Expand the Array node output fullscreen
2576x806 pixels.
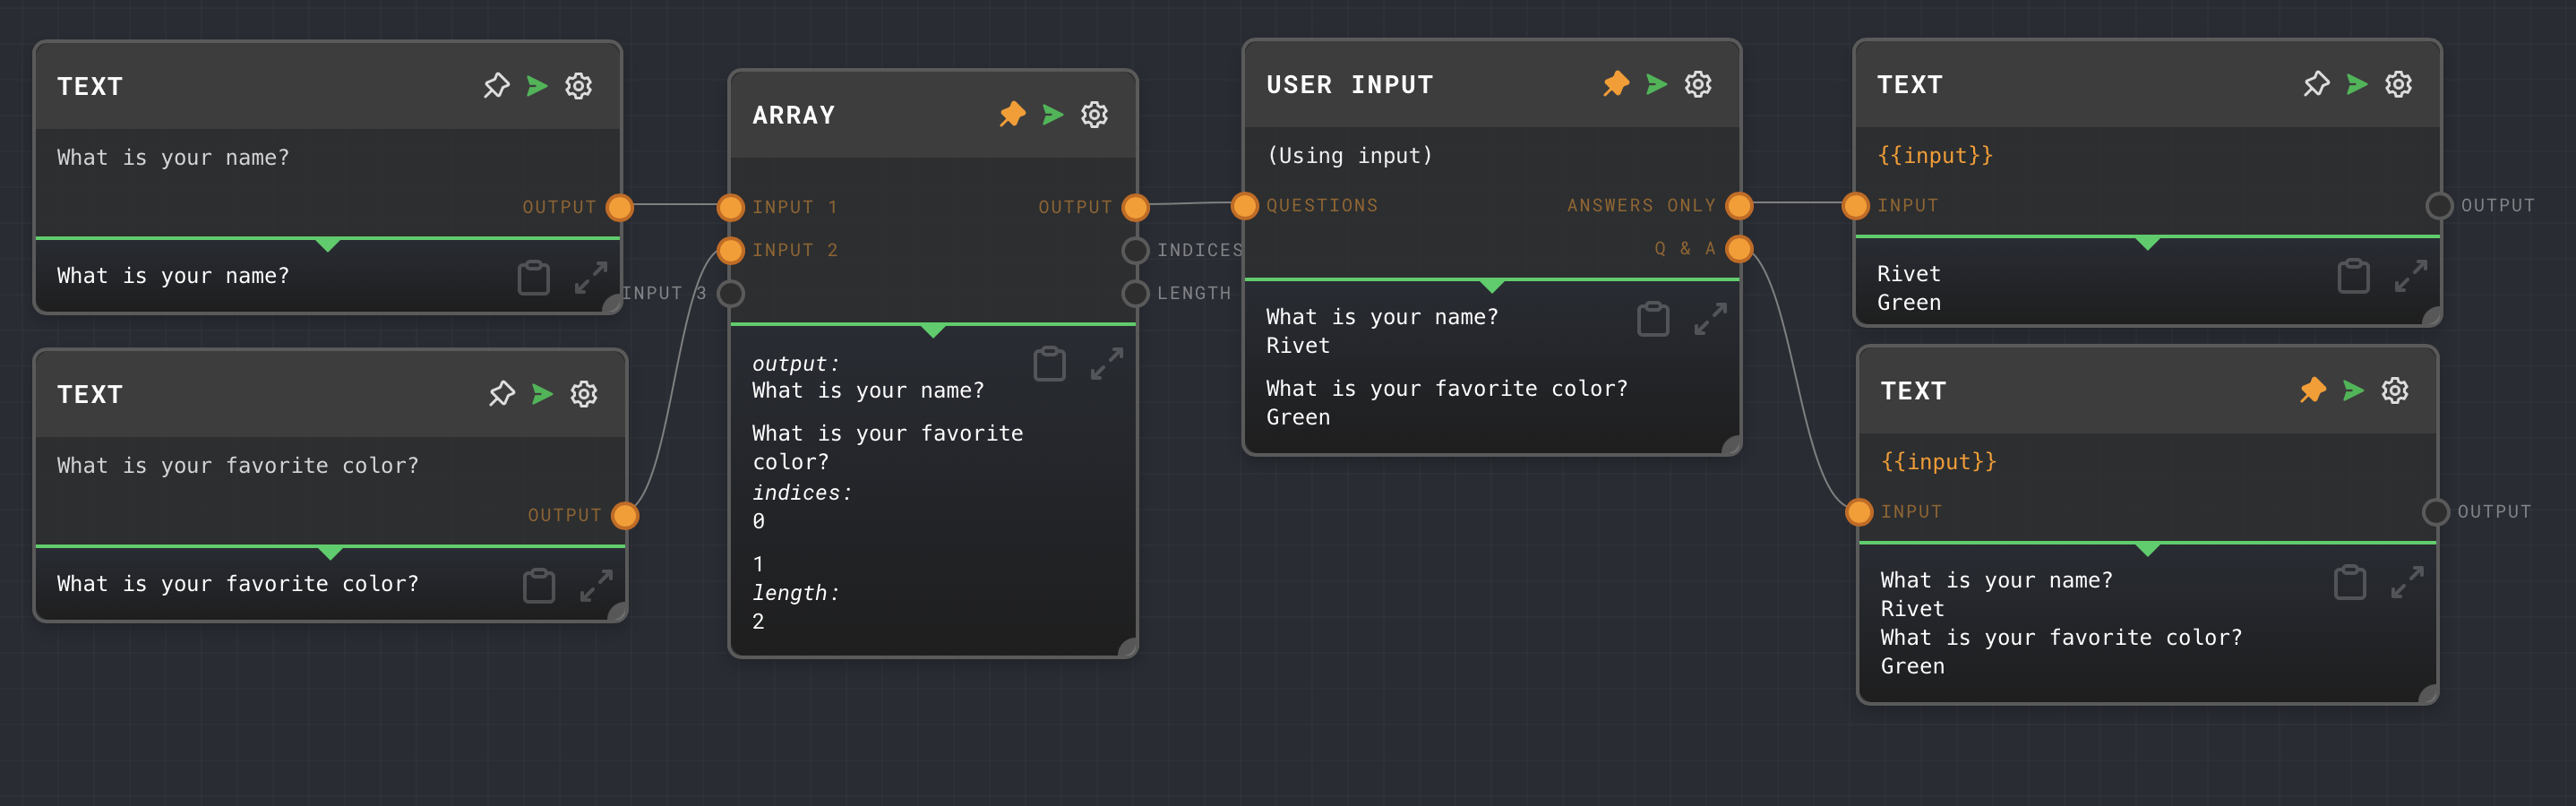[1107, 364]
